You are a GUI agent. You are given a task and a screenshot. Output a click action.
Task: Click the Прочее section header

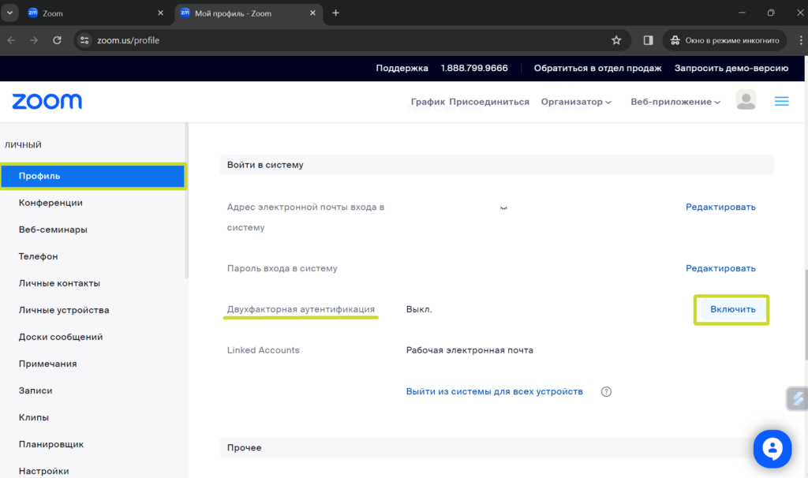click(x=496, y=447)
